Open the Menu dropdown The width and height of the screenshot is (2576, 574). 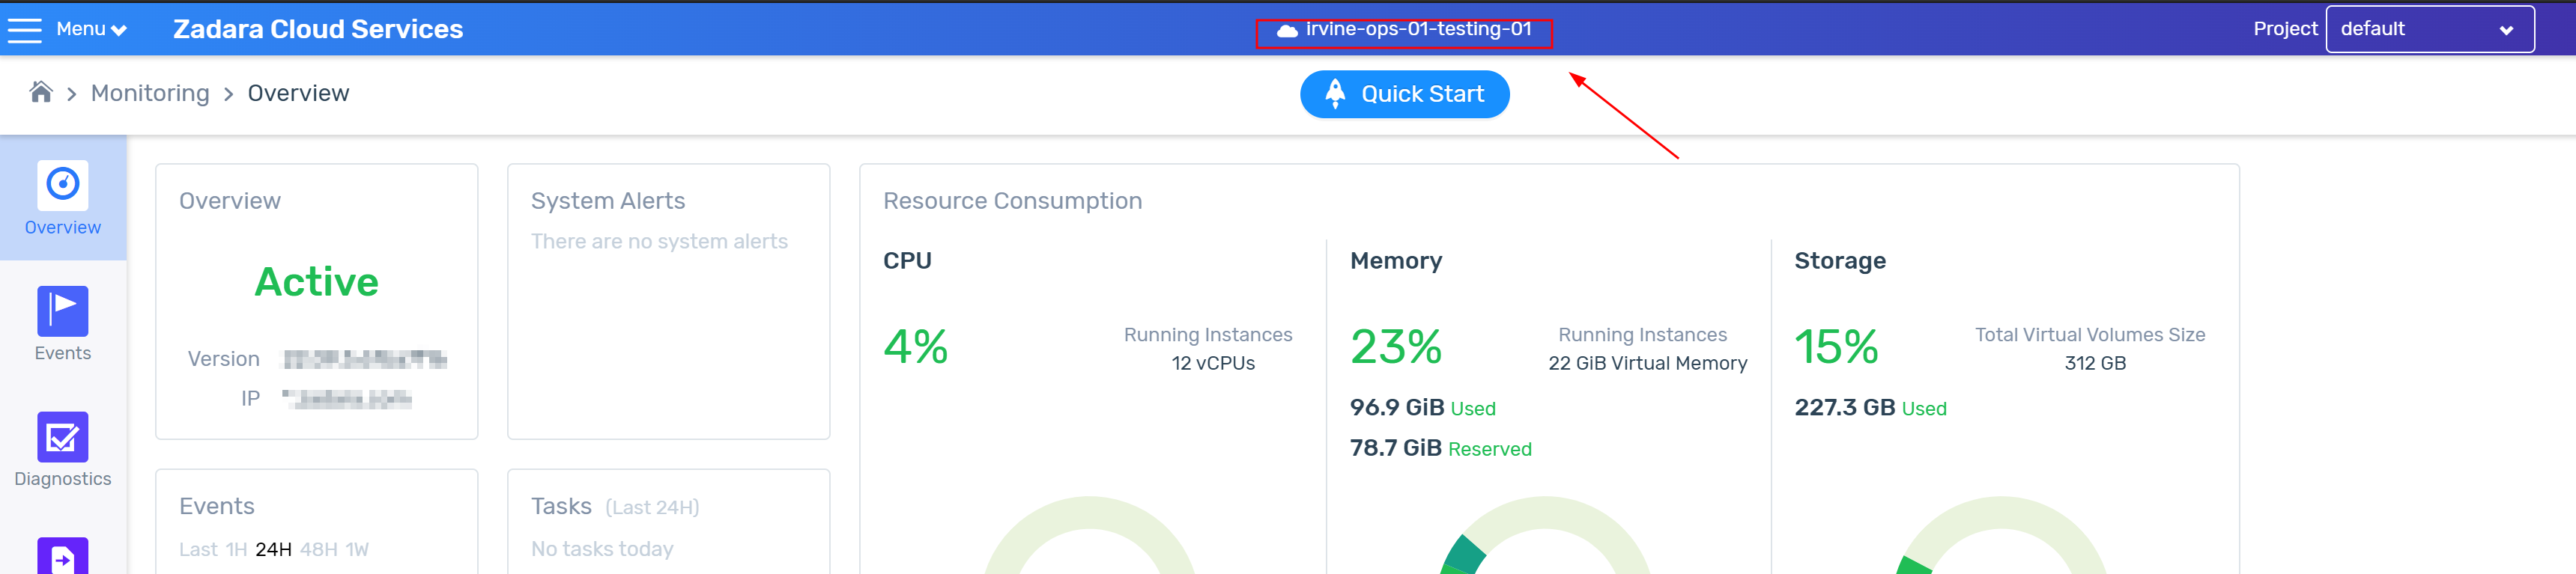click(x=91, y=30)
